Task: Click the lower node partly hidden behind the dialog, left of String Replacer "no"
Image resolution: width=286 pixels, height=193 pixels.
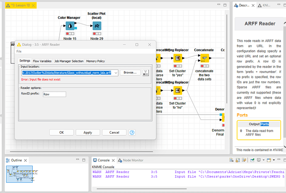Action: pyautogui.click(x=158, y=90)
